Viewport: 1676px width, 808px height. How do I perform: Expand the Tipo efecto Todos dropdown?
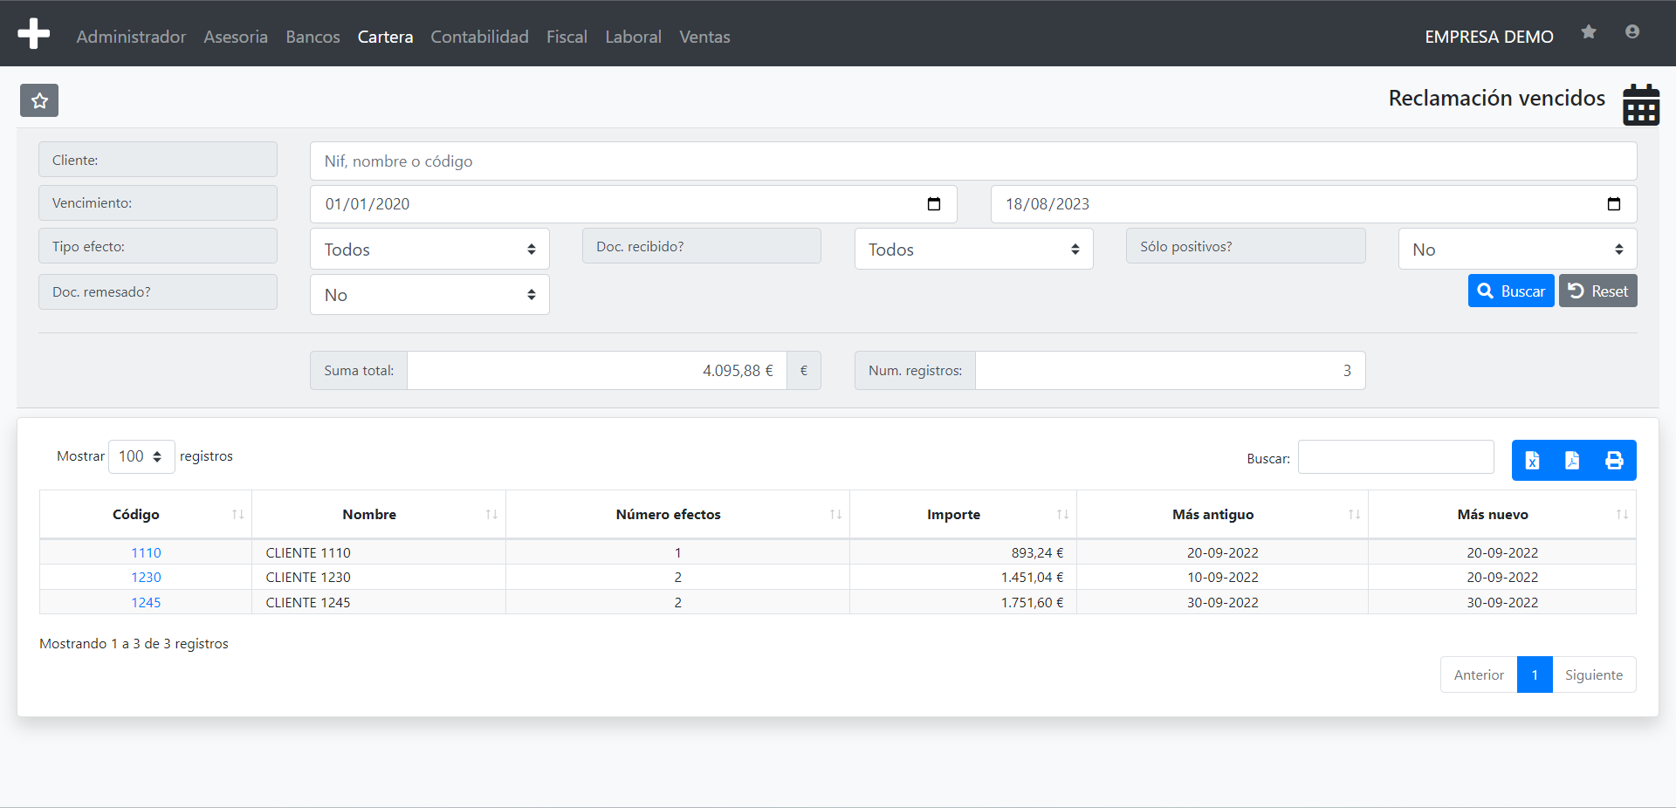429,250
